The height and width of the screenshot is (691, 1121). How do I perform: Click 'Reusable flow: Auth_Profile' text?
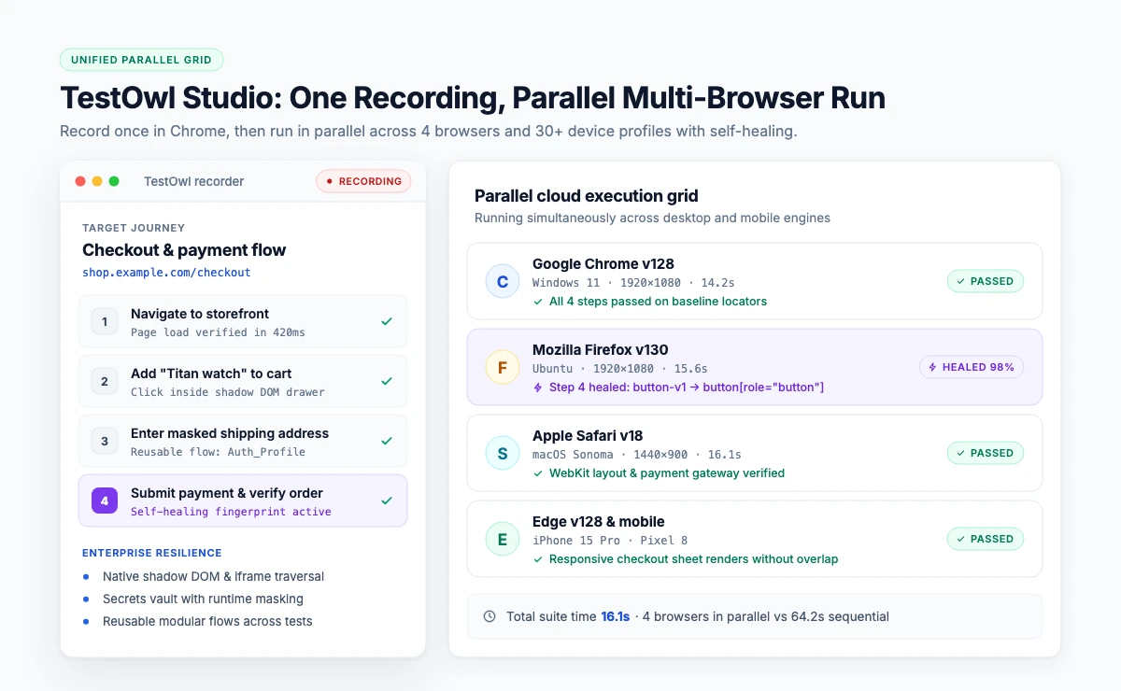pos(218,452)
